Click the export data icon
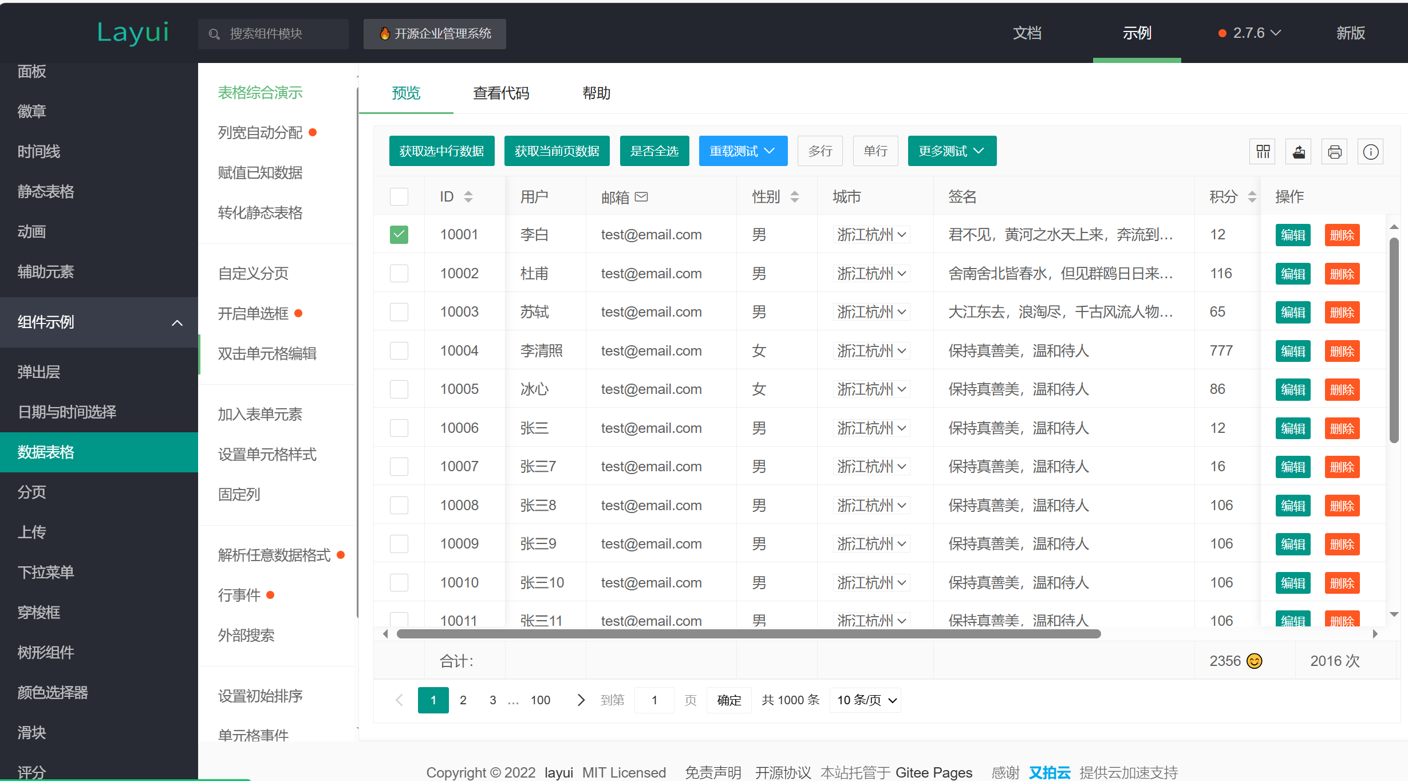1408x781 pixels. pos(1298,151)
